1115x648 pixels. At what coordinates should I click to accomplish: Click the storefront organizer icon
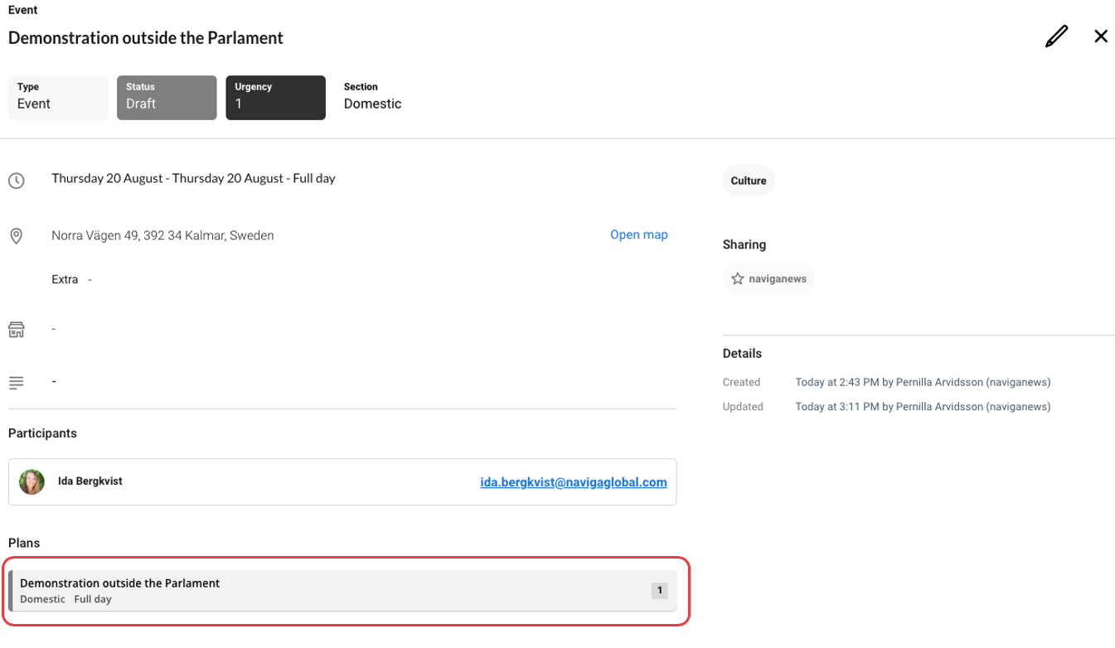17,330
